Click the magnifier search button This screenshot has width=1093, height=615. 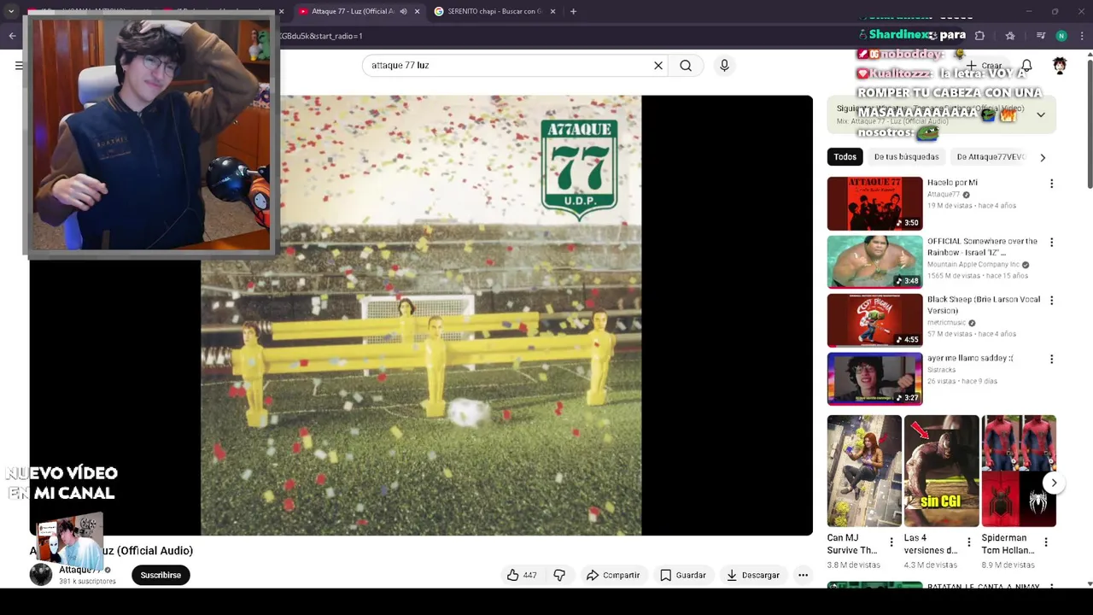click(x=686, y=66)
